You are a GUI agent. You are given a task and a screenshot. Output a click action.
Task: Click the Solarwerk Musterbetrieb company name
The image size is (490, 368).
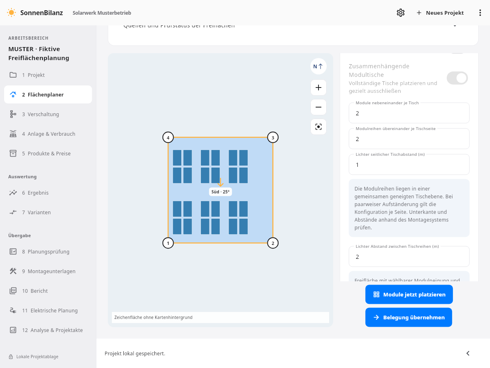[102, 13]
